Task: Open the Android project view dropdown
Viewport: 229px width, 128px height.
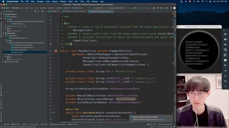Action: tap(9, 11)
